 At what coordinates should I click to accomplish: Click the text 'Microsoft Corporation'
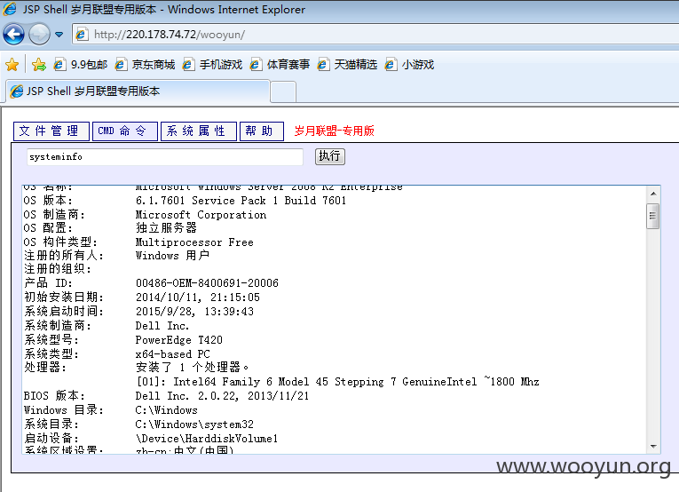(x=201, y=215)
